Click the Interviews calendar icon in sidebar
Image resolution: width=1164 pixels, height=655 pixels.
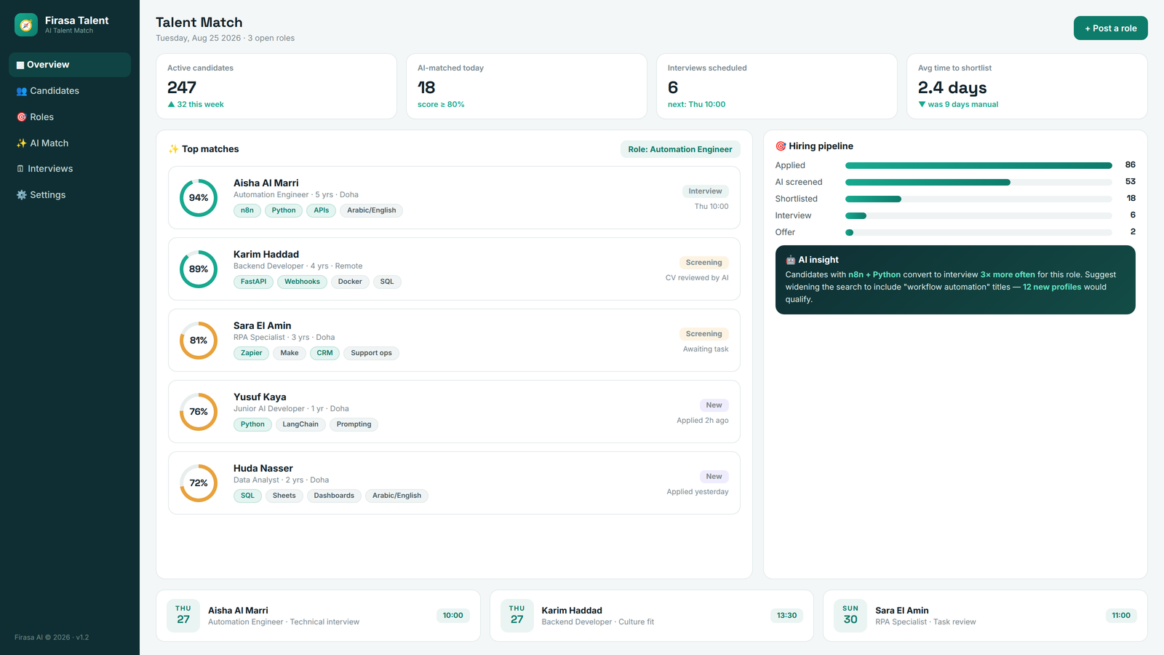(20, 169)
